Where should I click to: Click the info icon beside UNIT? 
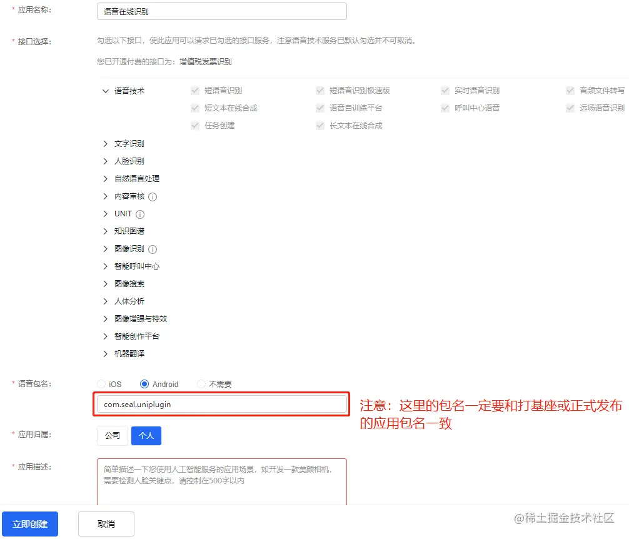click(x=139, y=213)
